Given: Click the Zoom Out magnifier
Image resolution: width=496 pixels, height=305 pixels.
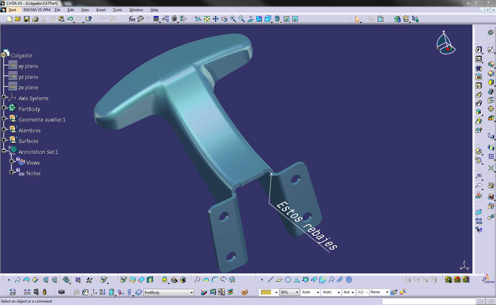Looking at the screenshot, I should (241, 19).
